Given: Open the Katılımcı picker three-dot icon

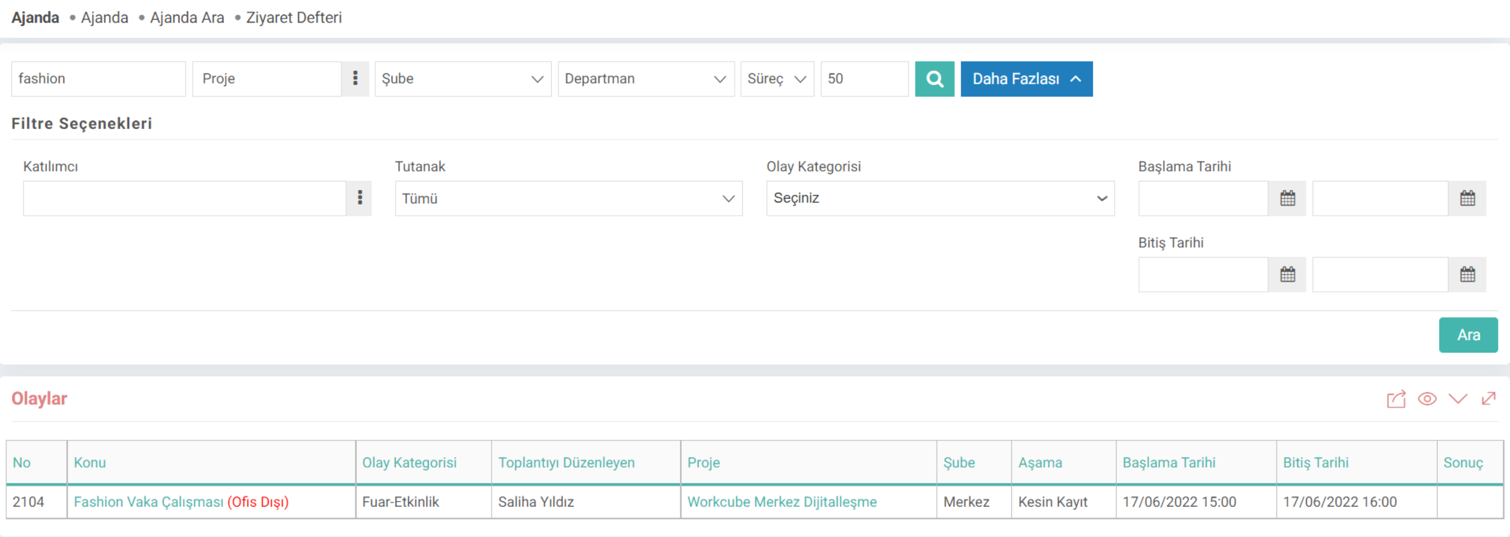Looking at the screenshot, I should [x=360, y=199].
